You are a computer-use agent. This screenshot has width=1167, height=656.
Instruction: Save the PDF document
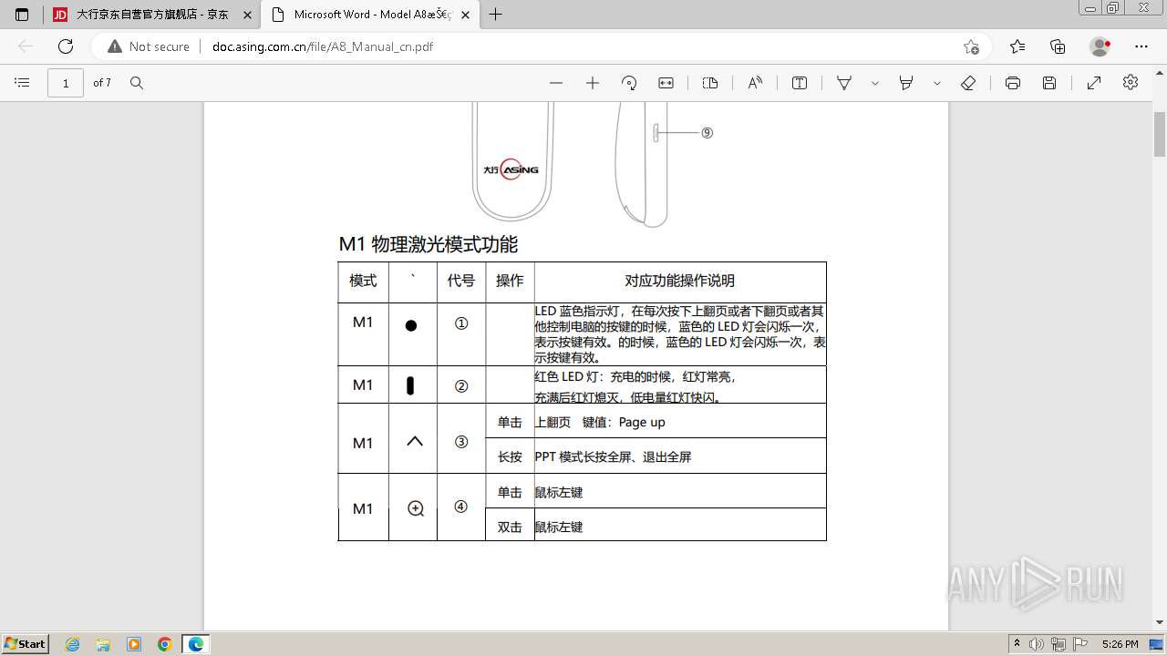pos(1049,83)
